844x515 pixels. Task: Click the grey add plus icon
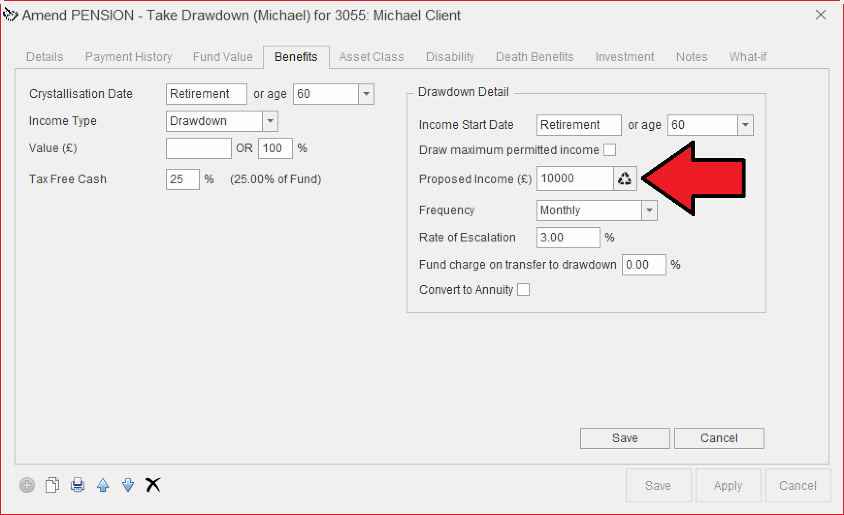click(x=27, y=485)
